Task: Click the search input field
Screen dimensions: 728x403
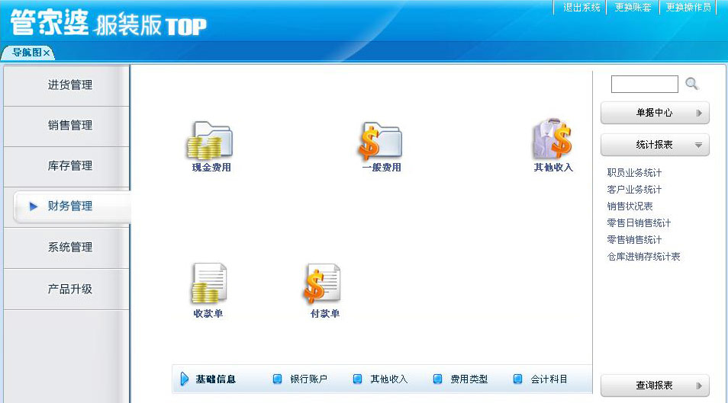Action: click(x=644, y=85)
